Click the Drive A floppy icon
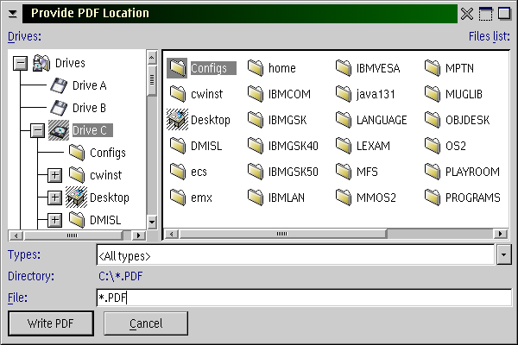Image resolution: width=518 pixels, height=345 pixels. tap(60, 85)
